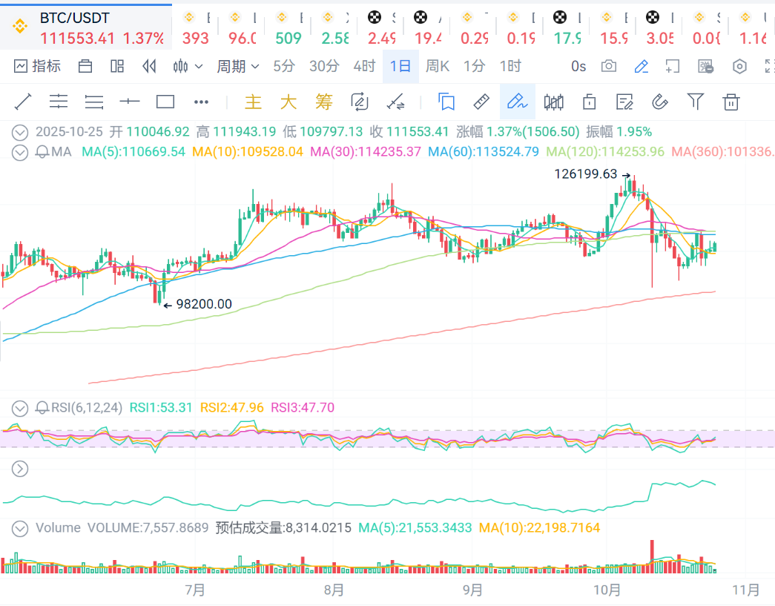
Task: Select the trend line drawing tool
Action: pyautogui.click(x=23, y=102)
